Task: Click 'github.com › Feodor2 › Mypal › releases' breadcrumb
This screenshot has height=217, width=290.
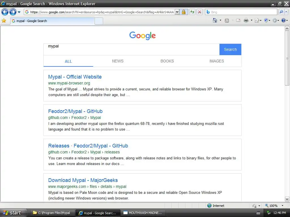Action: point(84,152)
